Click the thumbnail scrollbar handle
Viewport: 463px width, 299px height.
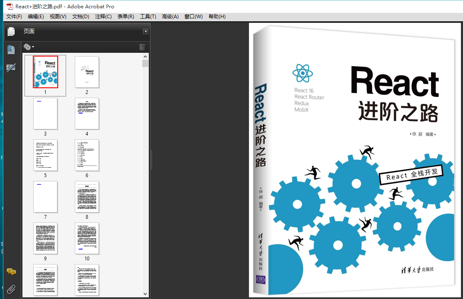click(x=145, y=64)
